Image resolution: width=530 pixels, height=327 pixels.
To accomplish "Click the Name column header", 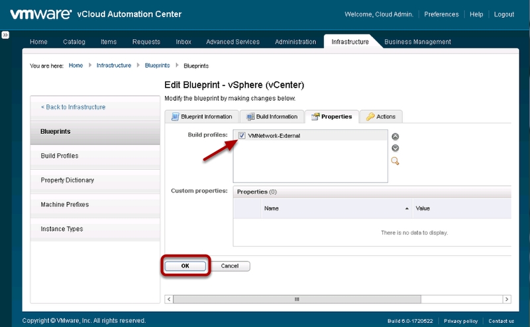I will [337, 208].
